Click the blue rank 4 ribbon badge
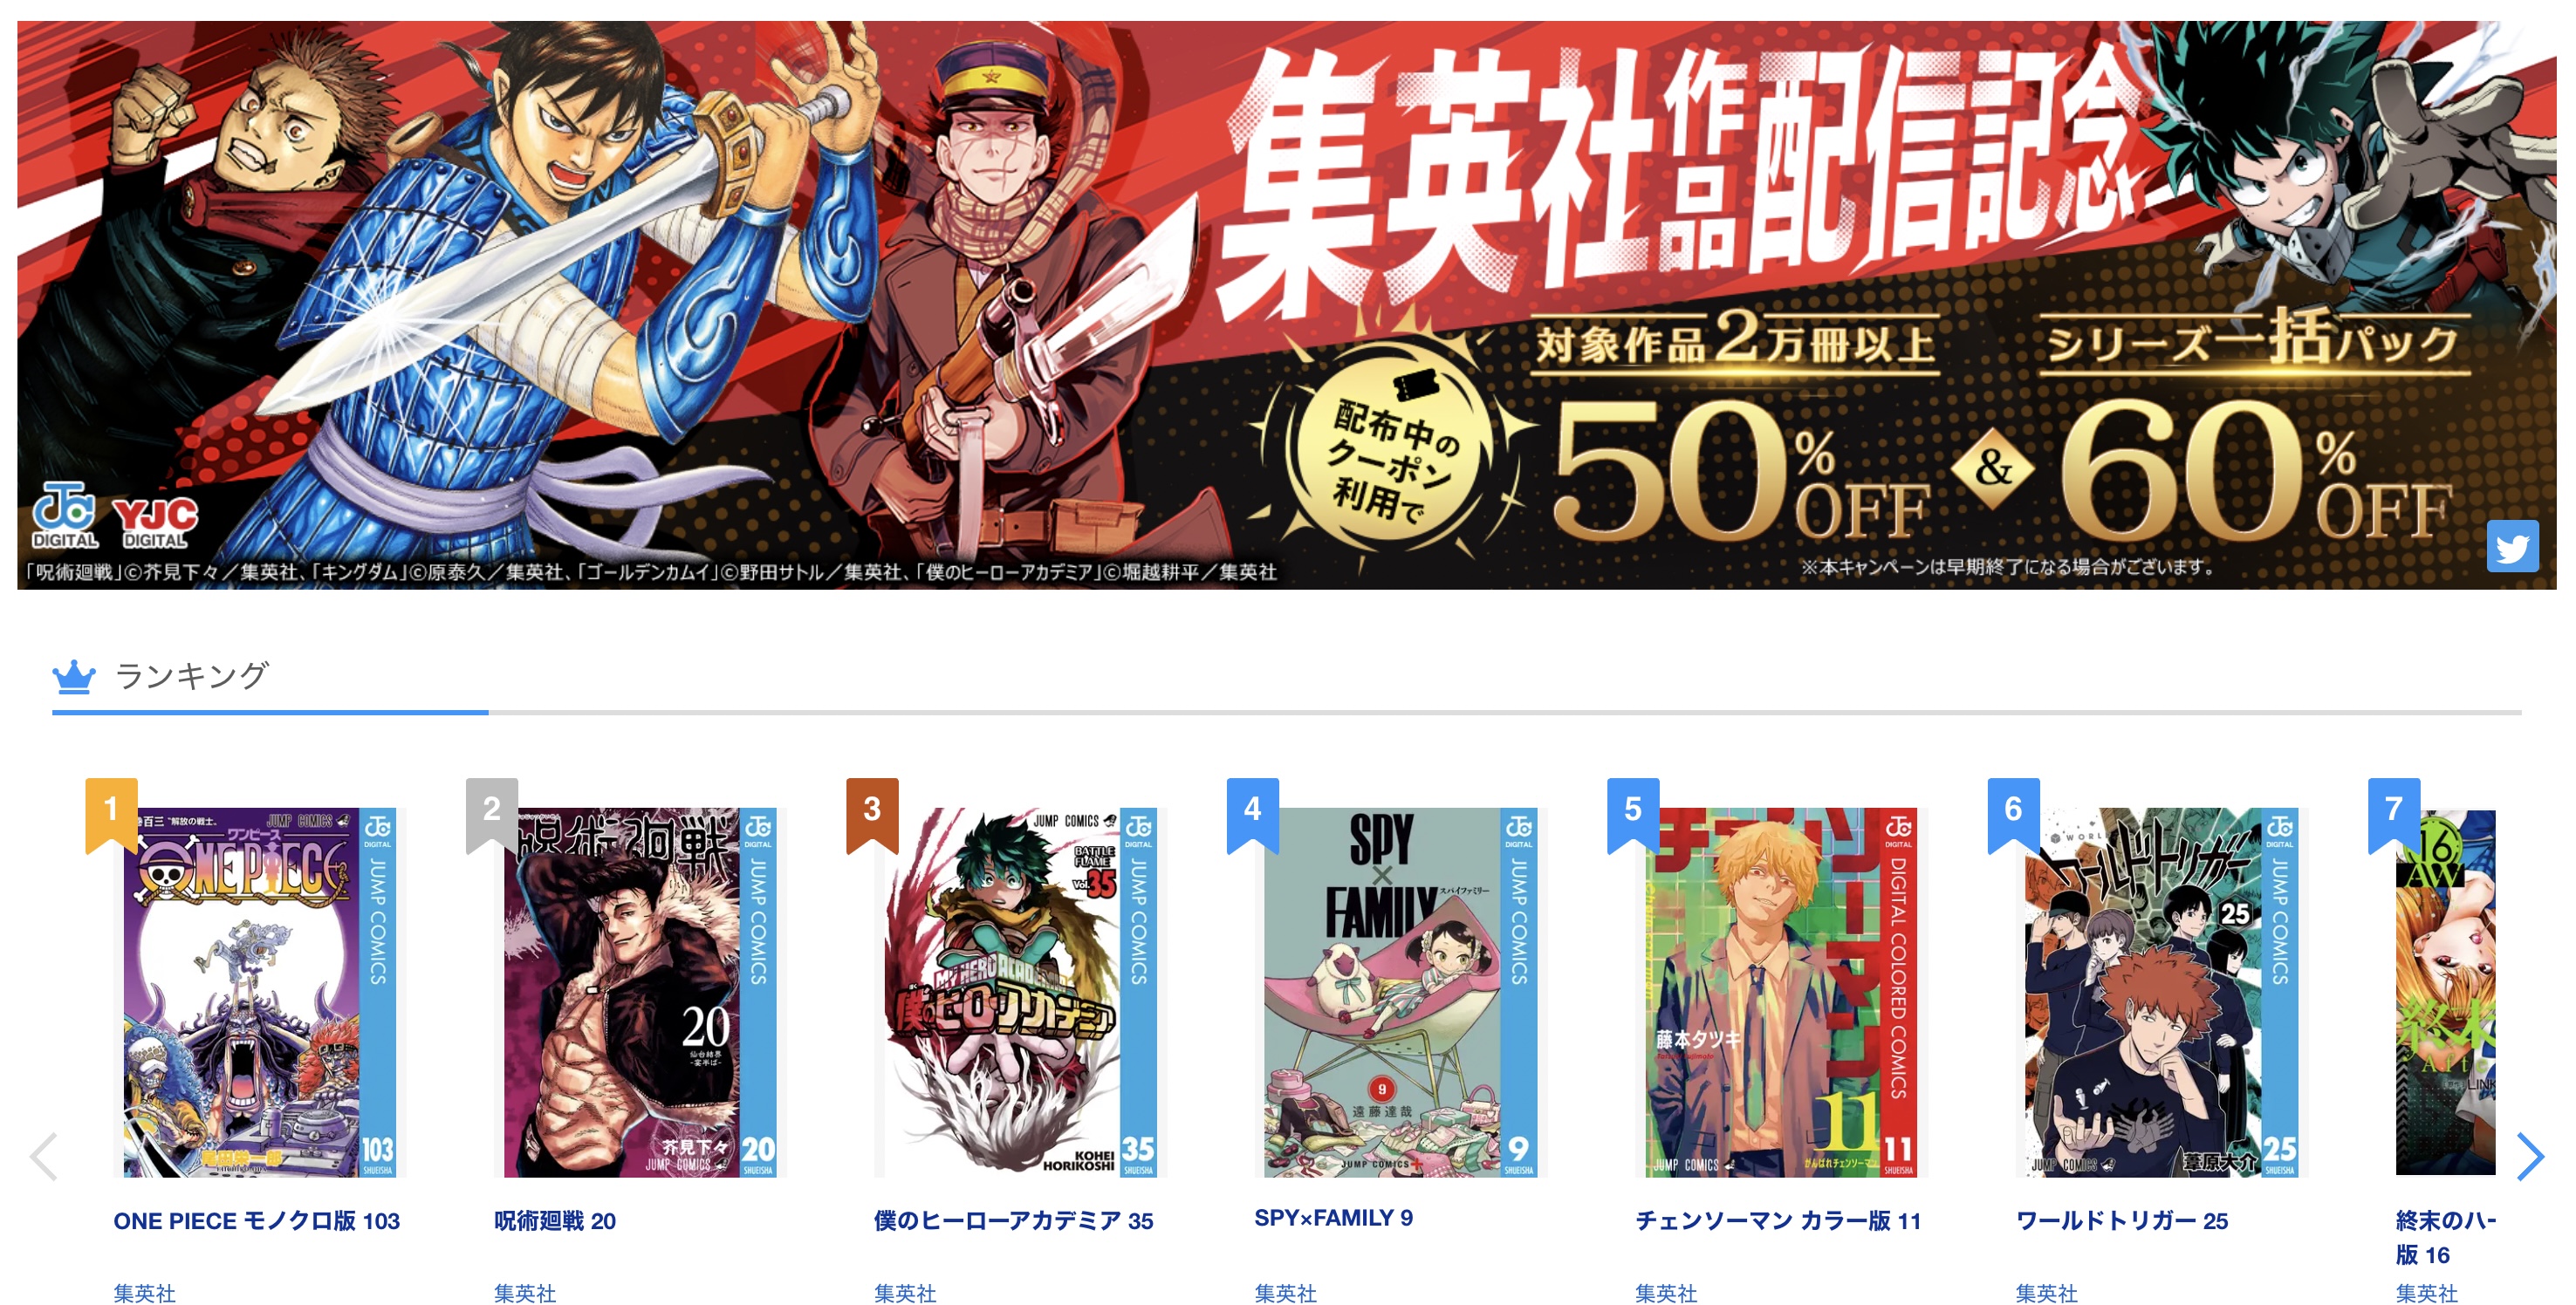Image resolution: width=2576 pixels, height=1305 pixels. [x=1253, y=814]
